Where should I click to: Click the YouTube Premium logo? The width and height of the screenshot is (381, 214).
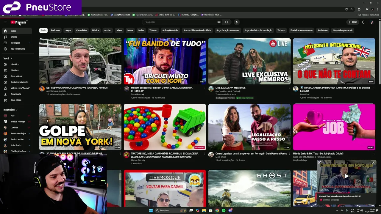pyautogui.click(x=18, y=22)
